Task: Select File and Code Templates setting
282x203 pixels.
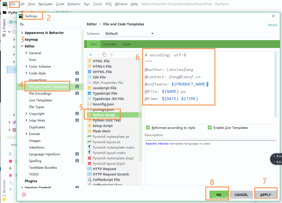Action: pos(48,87)
